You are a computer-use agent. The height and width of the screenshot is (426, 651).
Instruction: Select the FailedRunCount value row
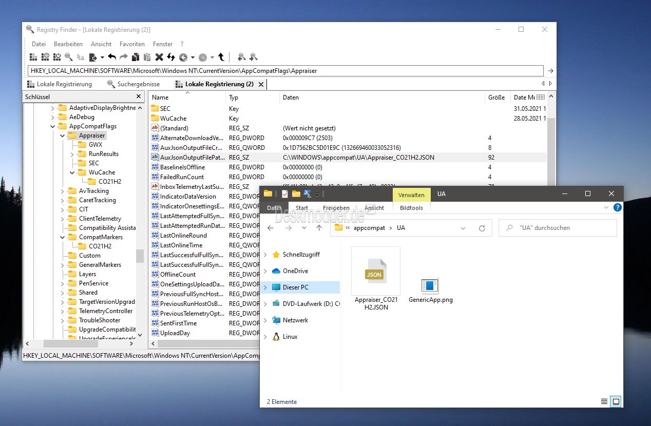tap(349, 177)
